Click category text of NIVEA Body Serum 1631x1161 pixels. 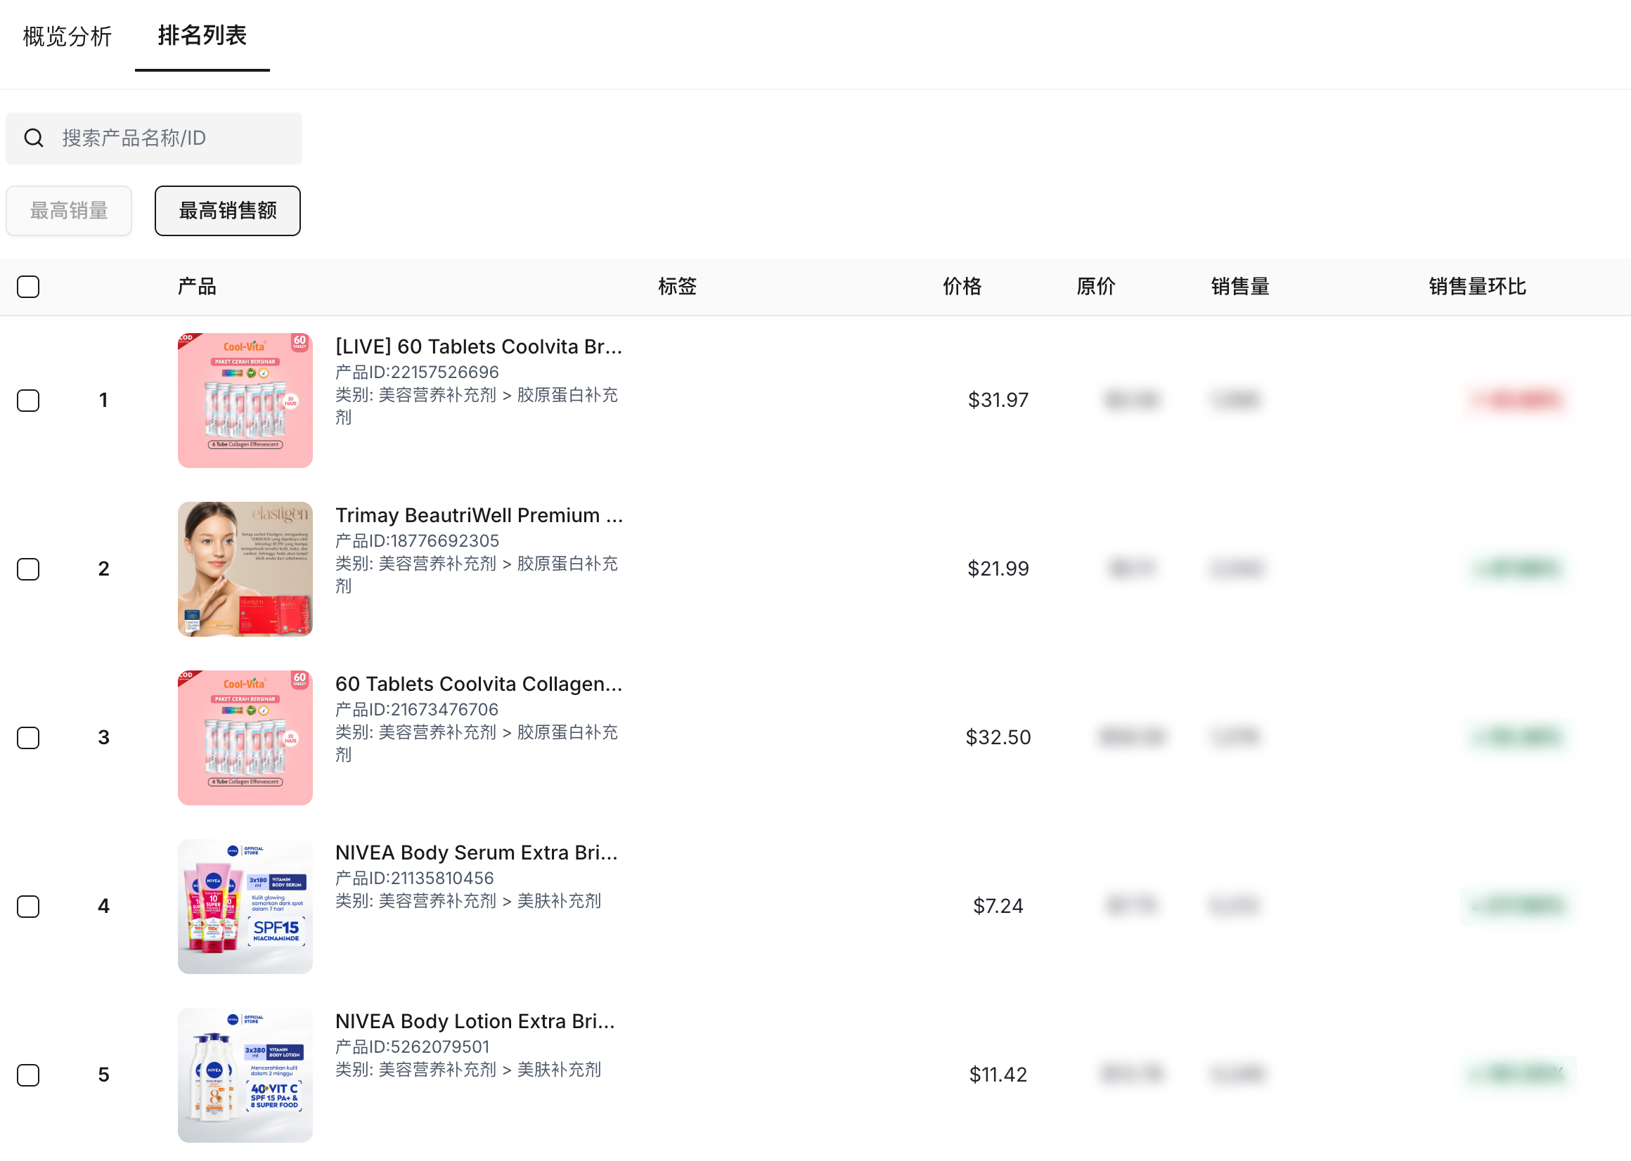coord(468,902)
